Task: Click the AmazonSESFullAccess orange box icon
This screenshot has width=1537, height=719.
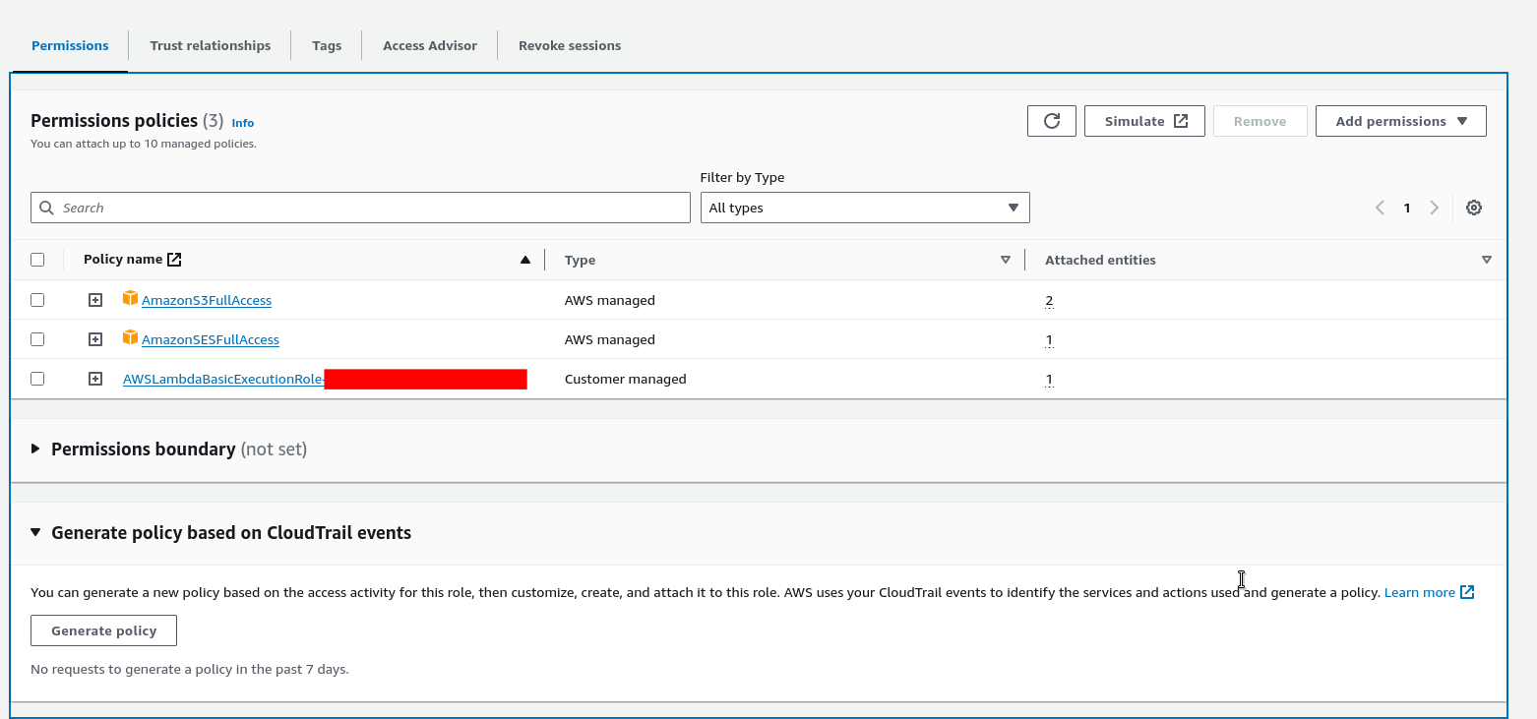Action: point(130,337)
